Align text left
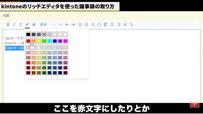Image resolution: width=203 pixels, height=114 pixels. 105,24
